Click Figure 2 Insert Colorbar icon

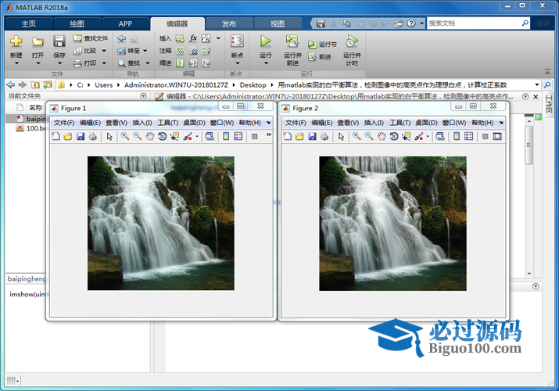point(457,136)
